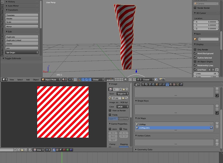Open the Object properties tab

click(157, 84)
